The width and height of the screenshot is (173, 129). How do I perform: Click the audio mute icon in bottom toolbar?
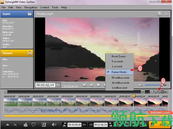[54, 125]
